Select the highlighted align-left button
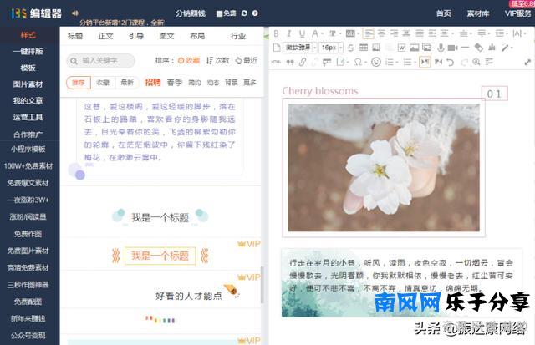The height and width of the screenshot is (345, 535). (368, 33)
